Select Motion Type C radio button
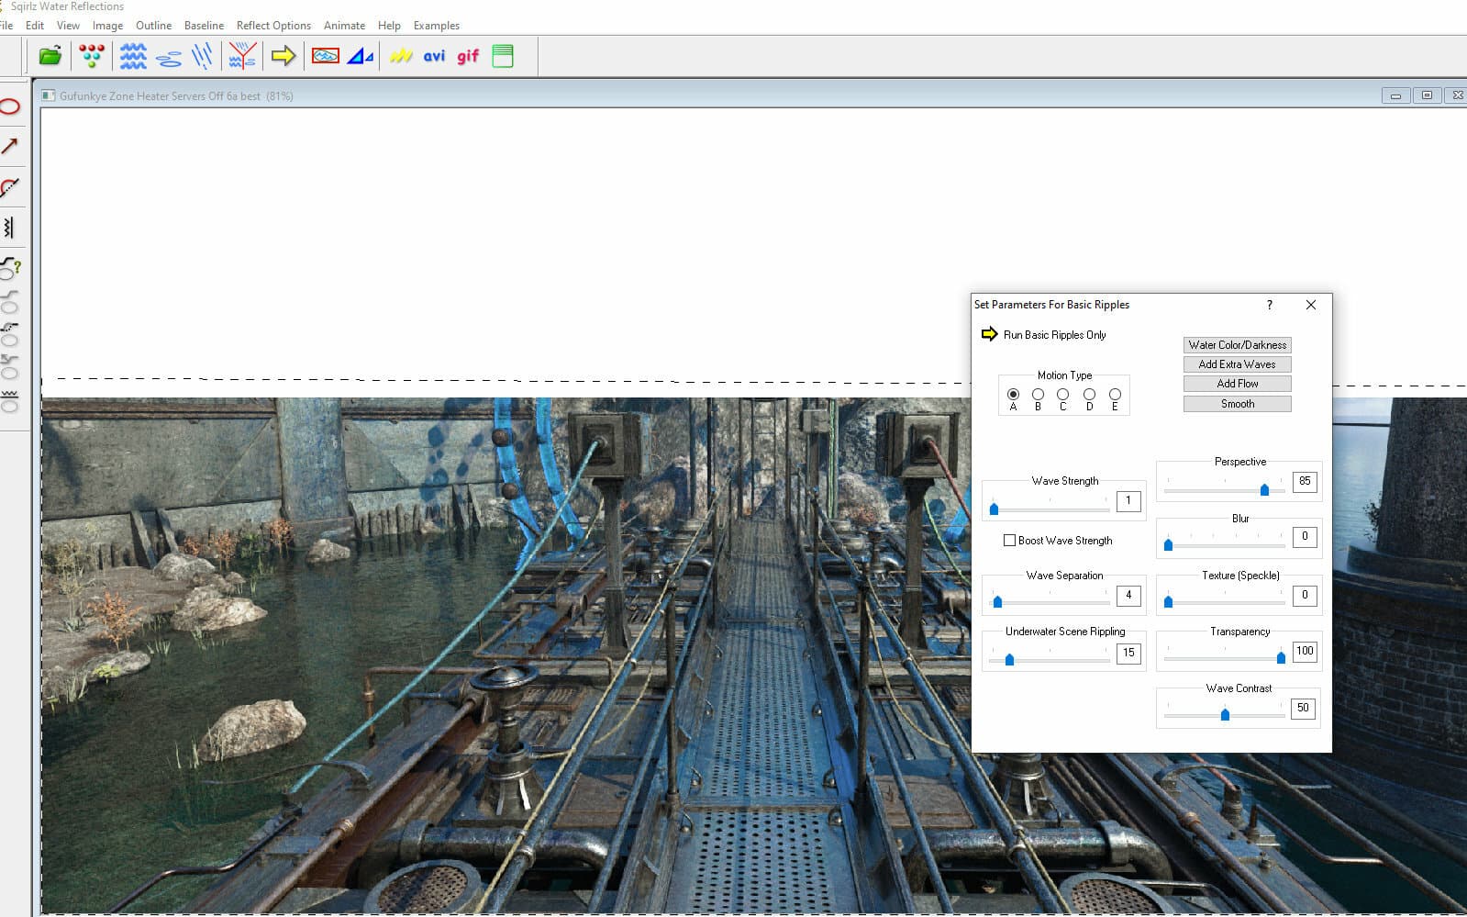 1062,395
